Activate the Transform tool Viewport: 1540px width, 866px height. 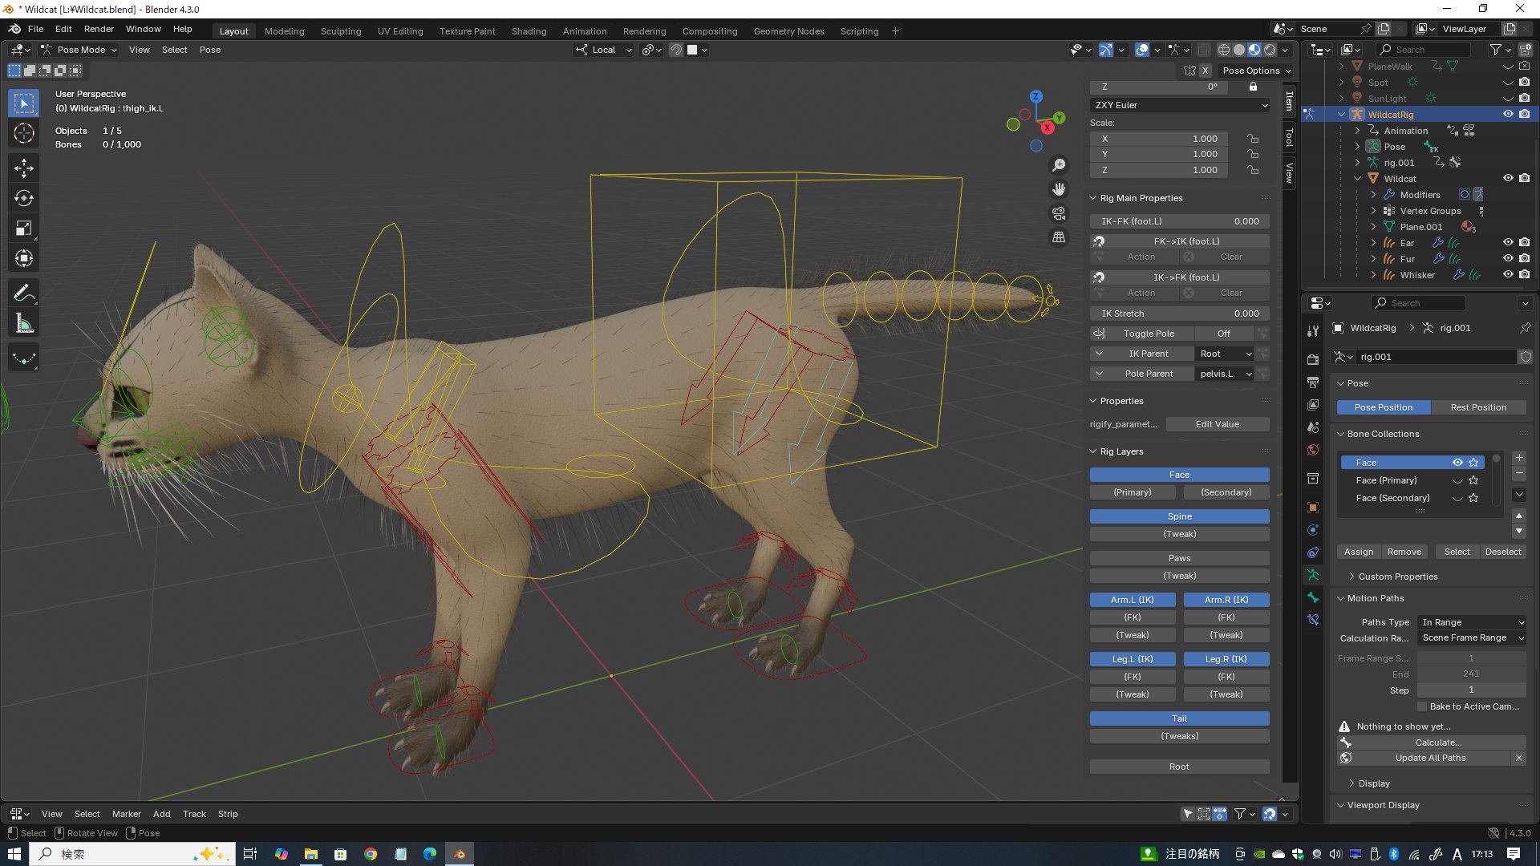pyautogui.click(x=24, y=259)
